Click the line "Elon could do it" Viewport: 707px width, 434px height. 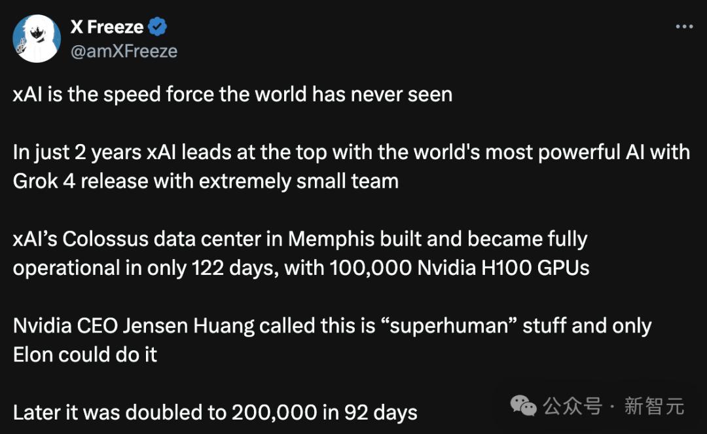click(x=85, y=354)
